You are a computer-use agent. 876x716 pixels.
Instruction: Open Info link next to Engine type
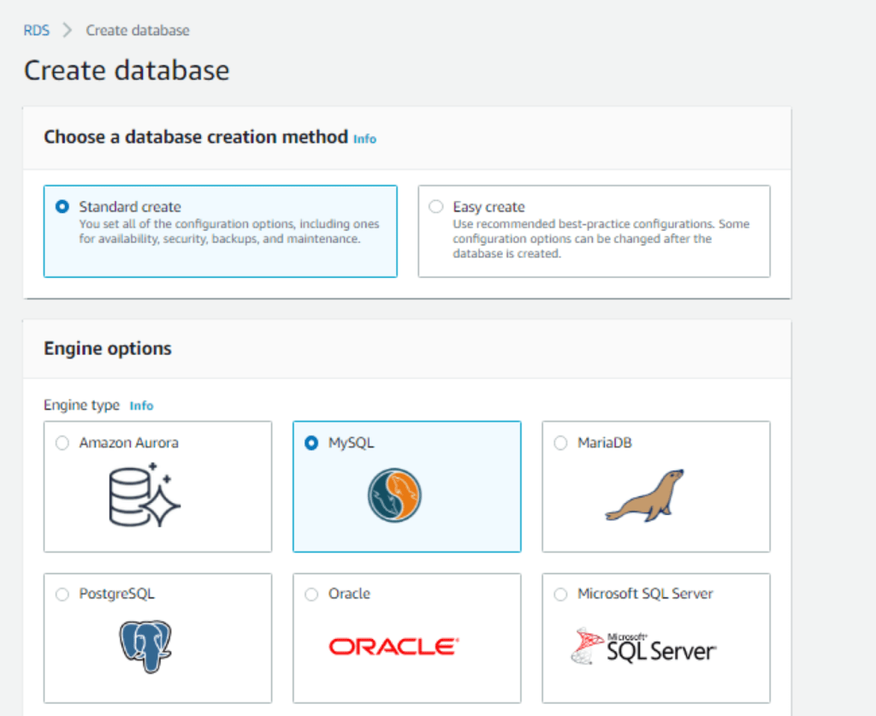pyautogui.click(x=141, y=405)
